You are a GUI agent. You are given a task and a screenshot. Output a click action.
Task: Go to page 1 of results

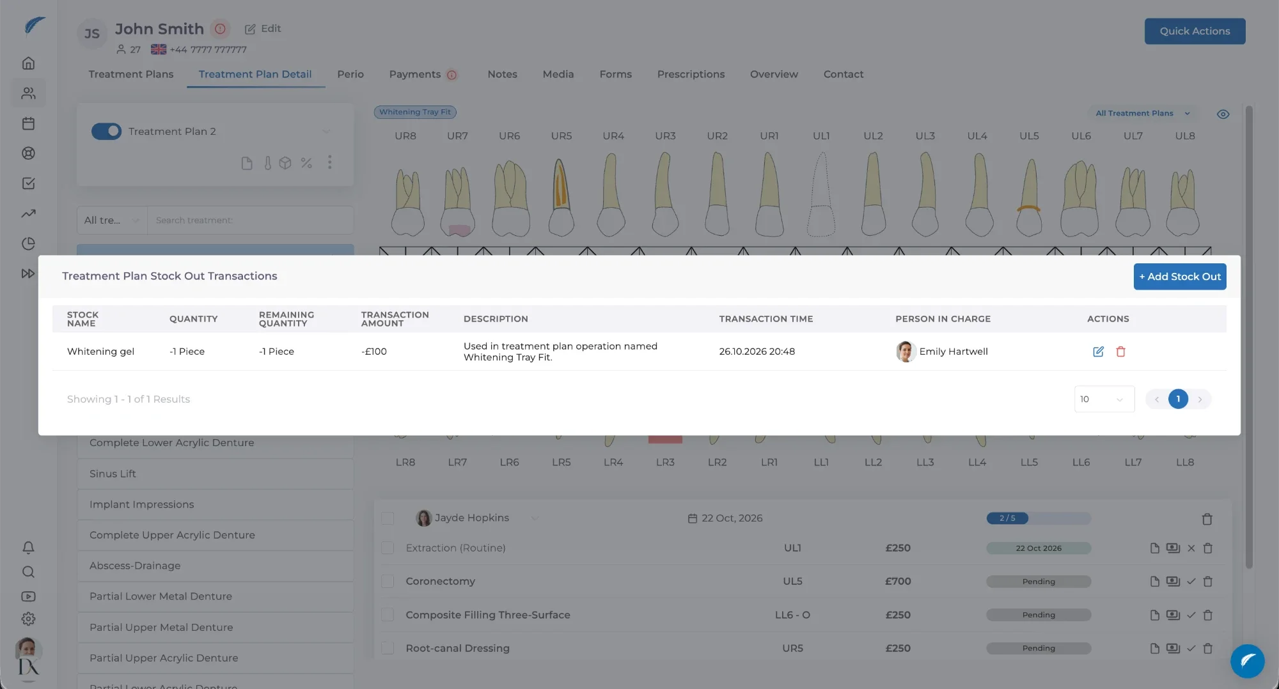tap(1178, 399)
